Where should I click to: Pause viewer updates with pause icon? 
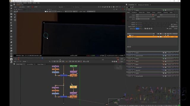[x=114, y=7]
